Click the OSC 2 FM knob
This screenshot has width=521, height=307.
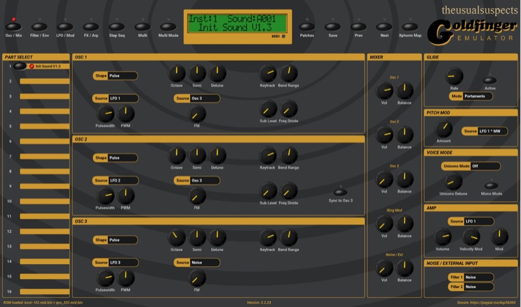[197, 196]
